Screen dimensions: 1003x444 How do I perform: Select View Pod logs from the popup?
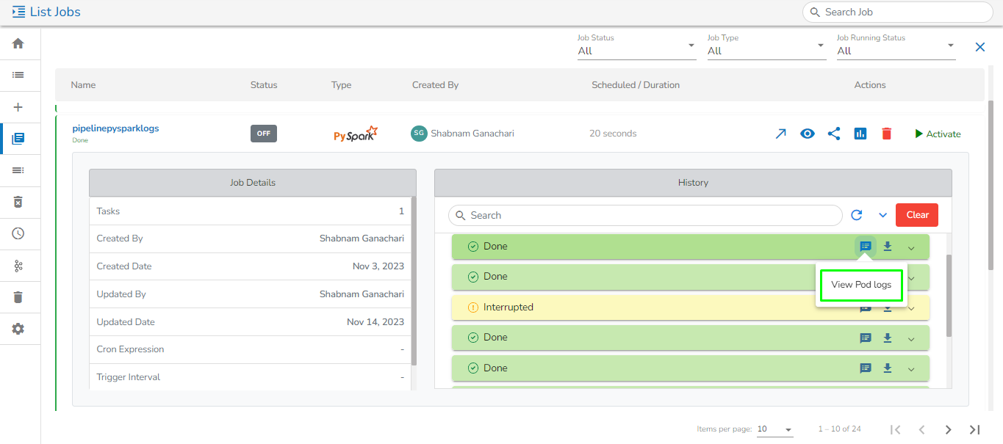[861, 285]
